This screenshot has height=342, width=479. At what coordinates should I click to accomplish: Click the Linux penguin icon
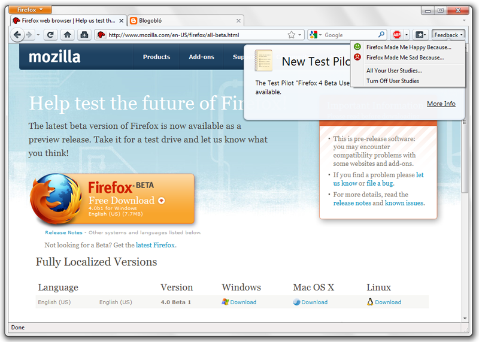pyautogui.click(x=370, y=302)
